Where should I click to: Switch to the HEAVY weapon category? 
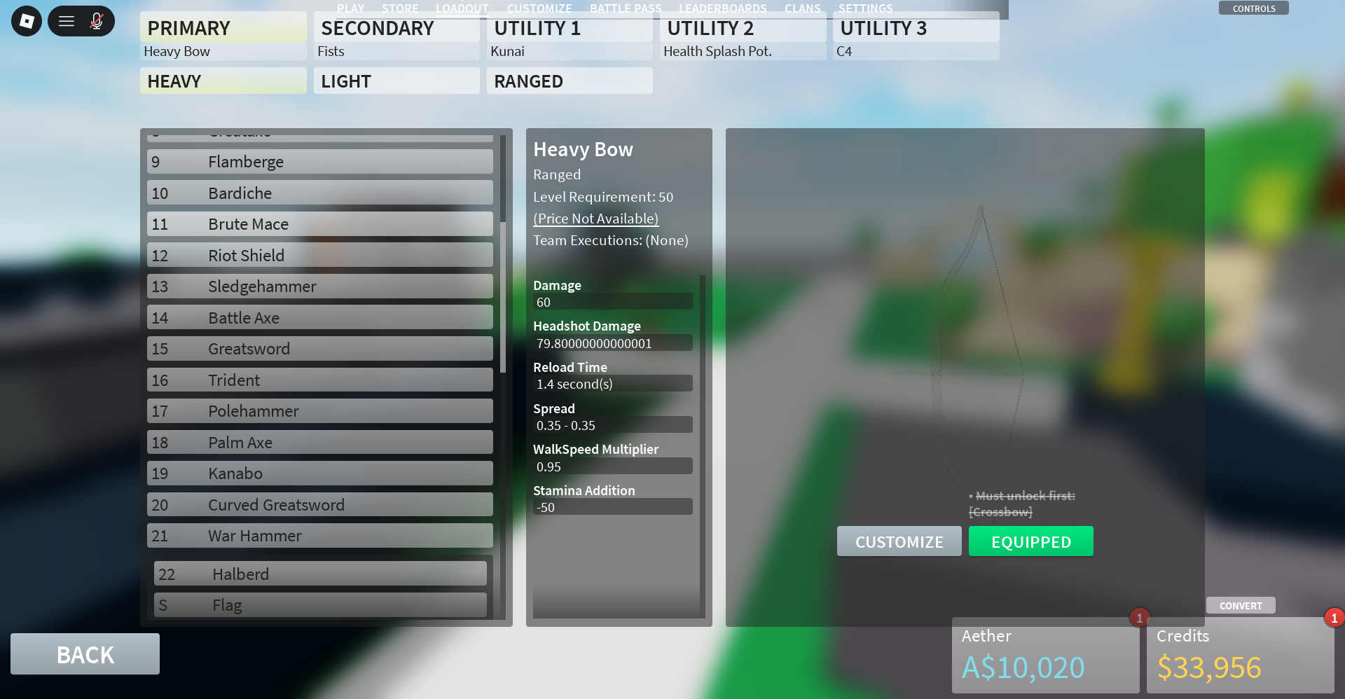[x=223, y=81]
